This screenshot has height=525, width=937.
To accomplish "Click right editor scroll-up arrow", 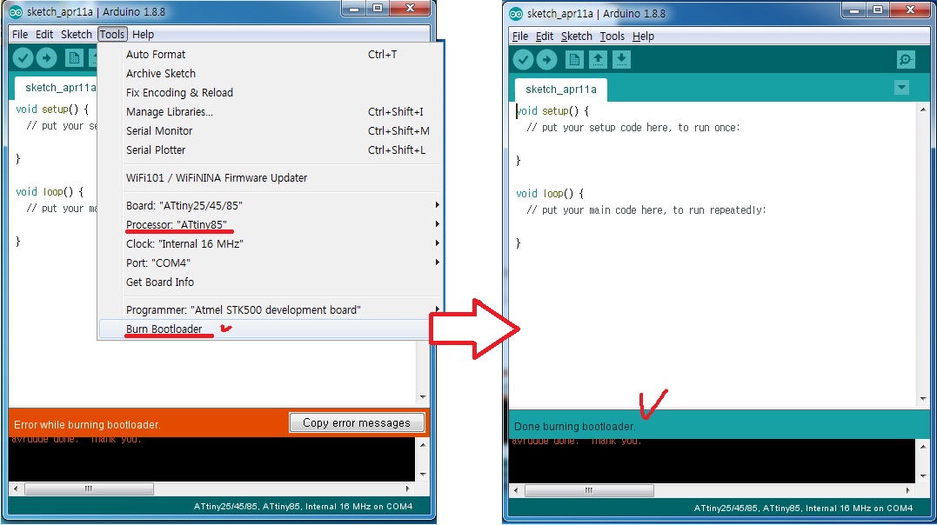I will click(x=923, y=110).
